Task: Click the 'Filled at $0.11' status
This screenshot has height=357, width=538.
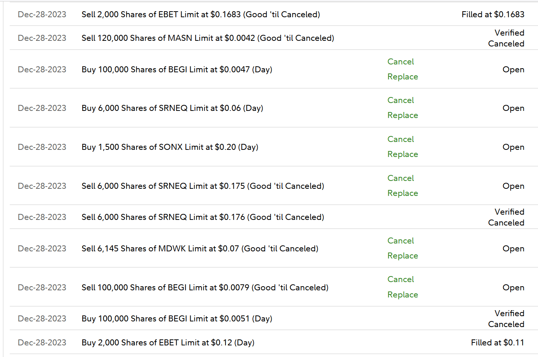Action: pyautogui.click(x=497, y=343)
